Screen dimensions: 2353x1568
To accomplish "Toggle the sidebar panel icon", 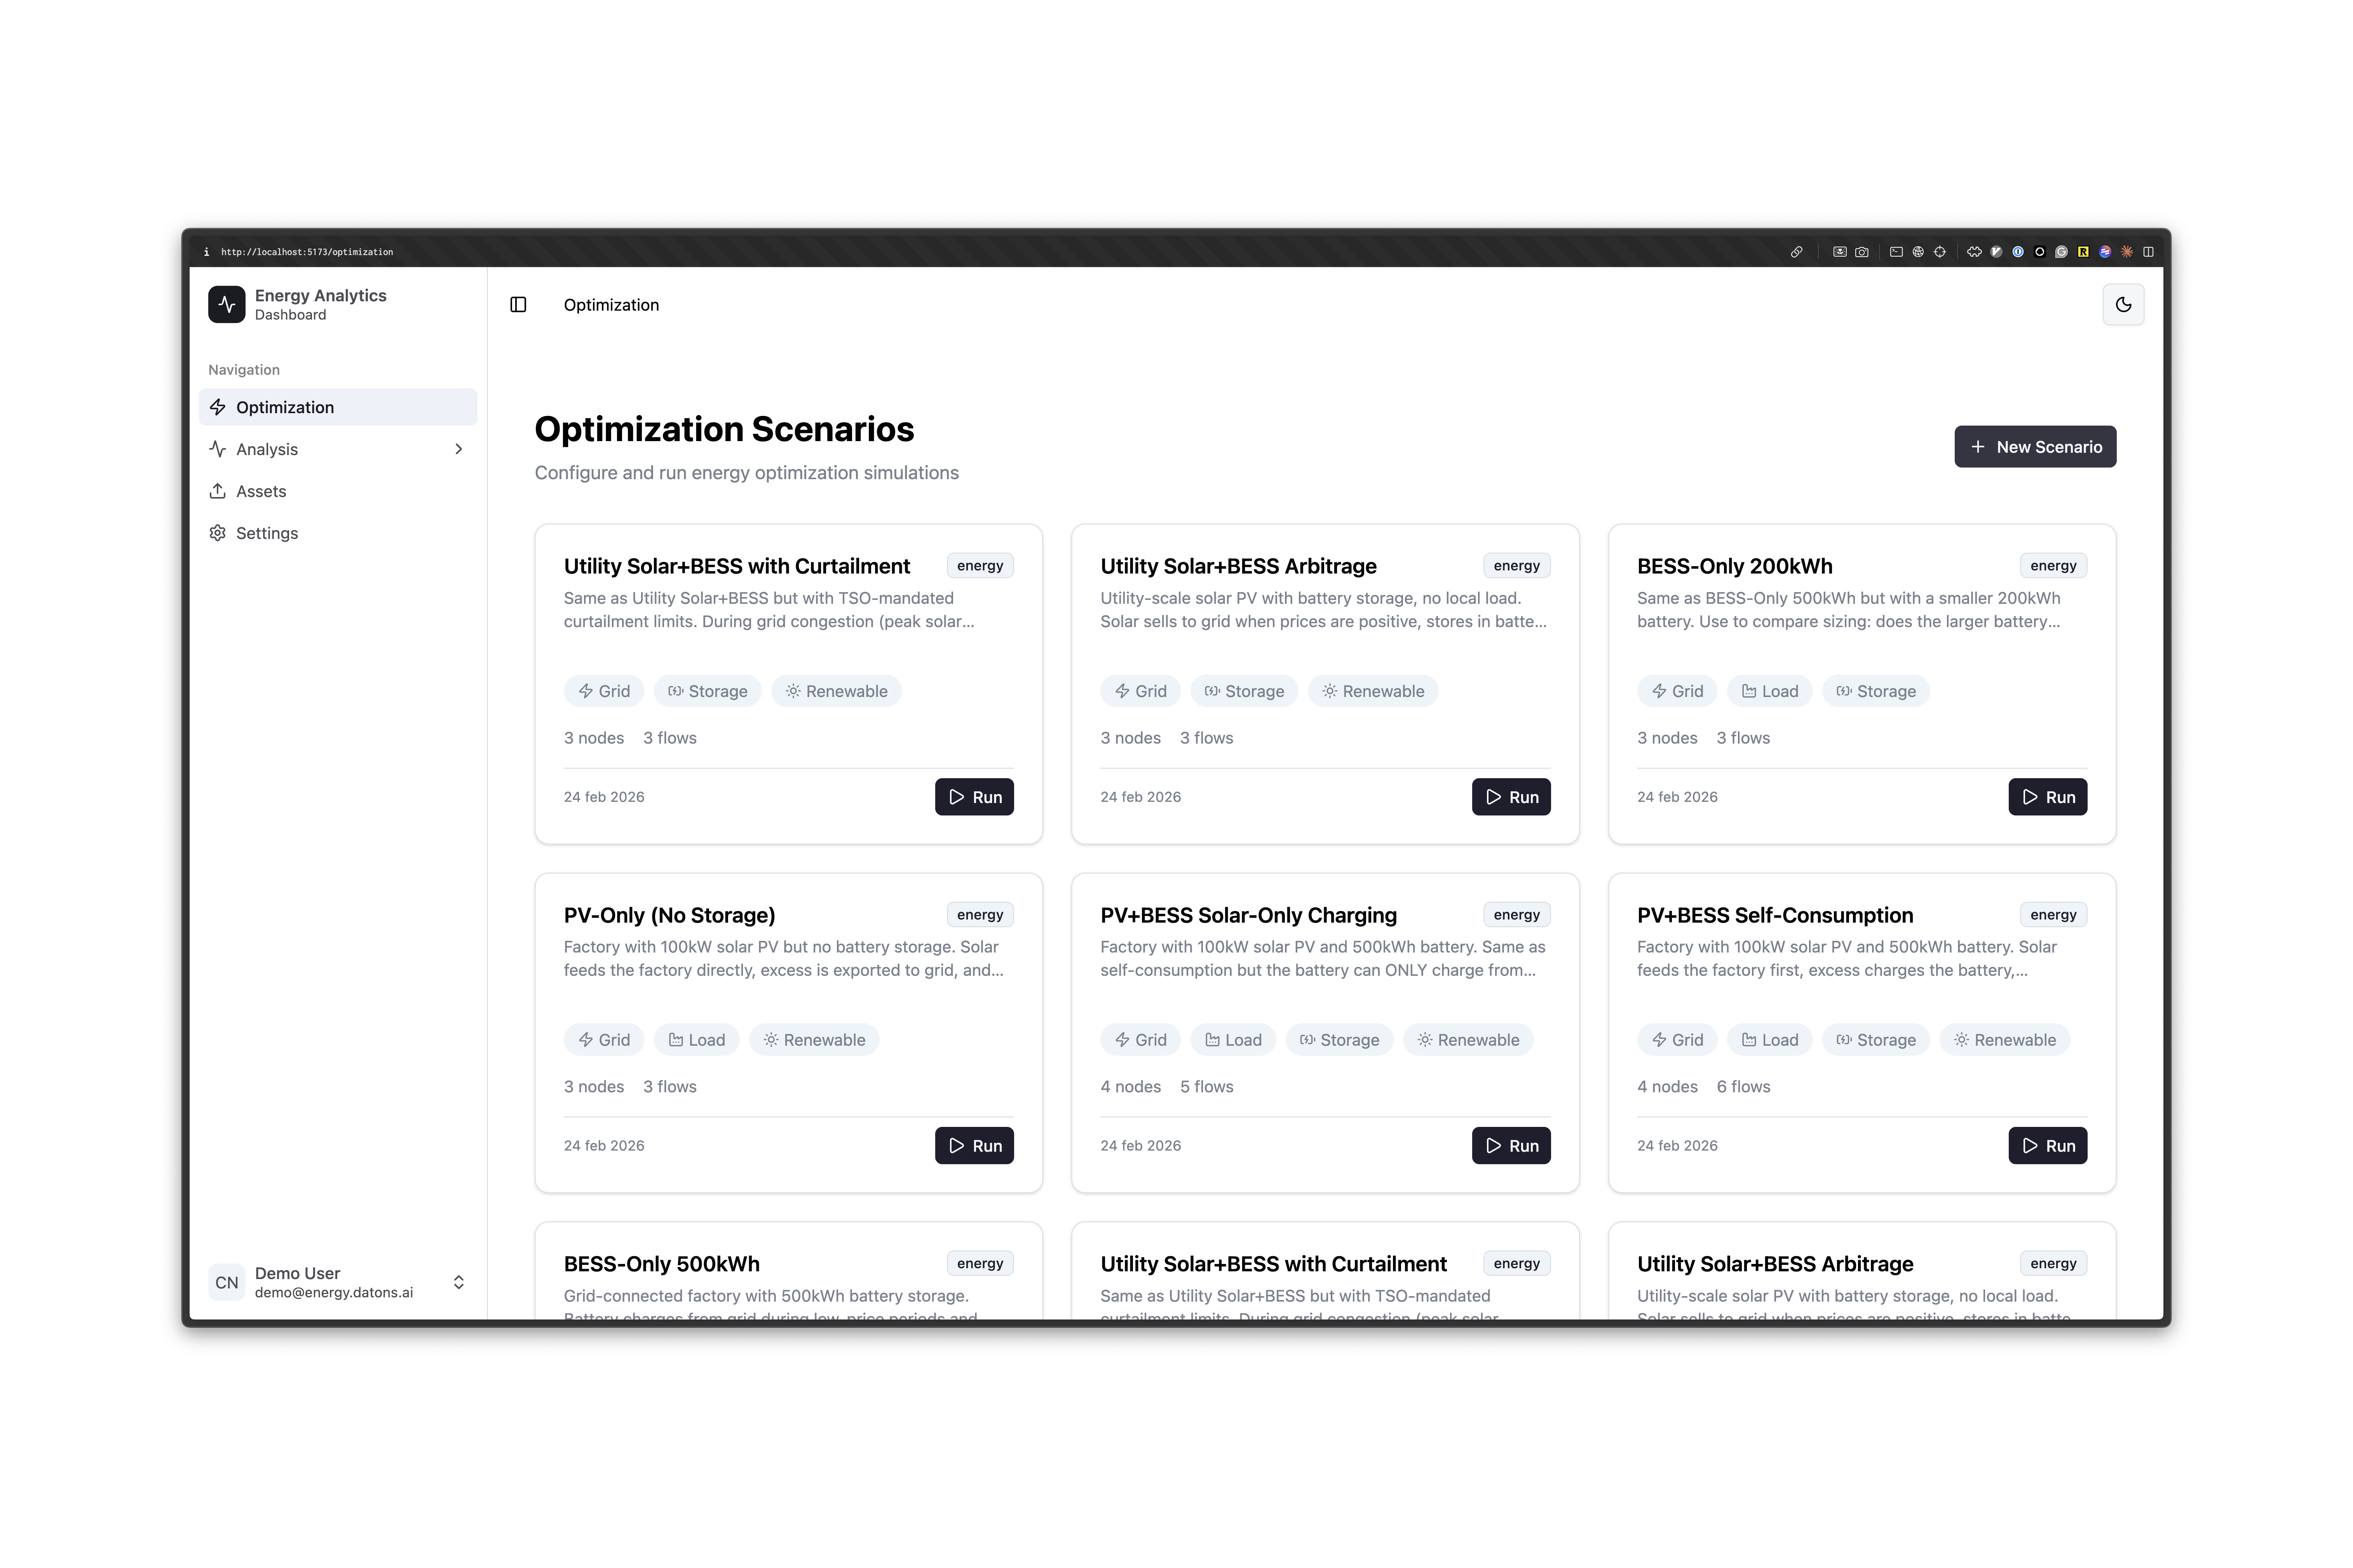I will (518, 305).
